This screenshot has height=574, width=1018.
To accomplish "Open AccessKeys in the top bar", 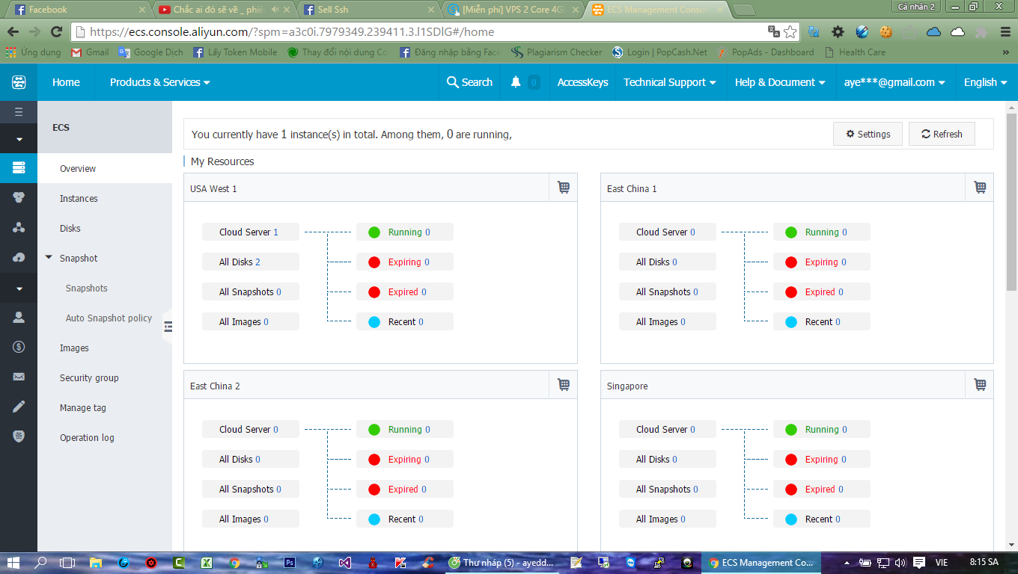I will click(x=582, y=82).
